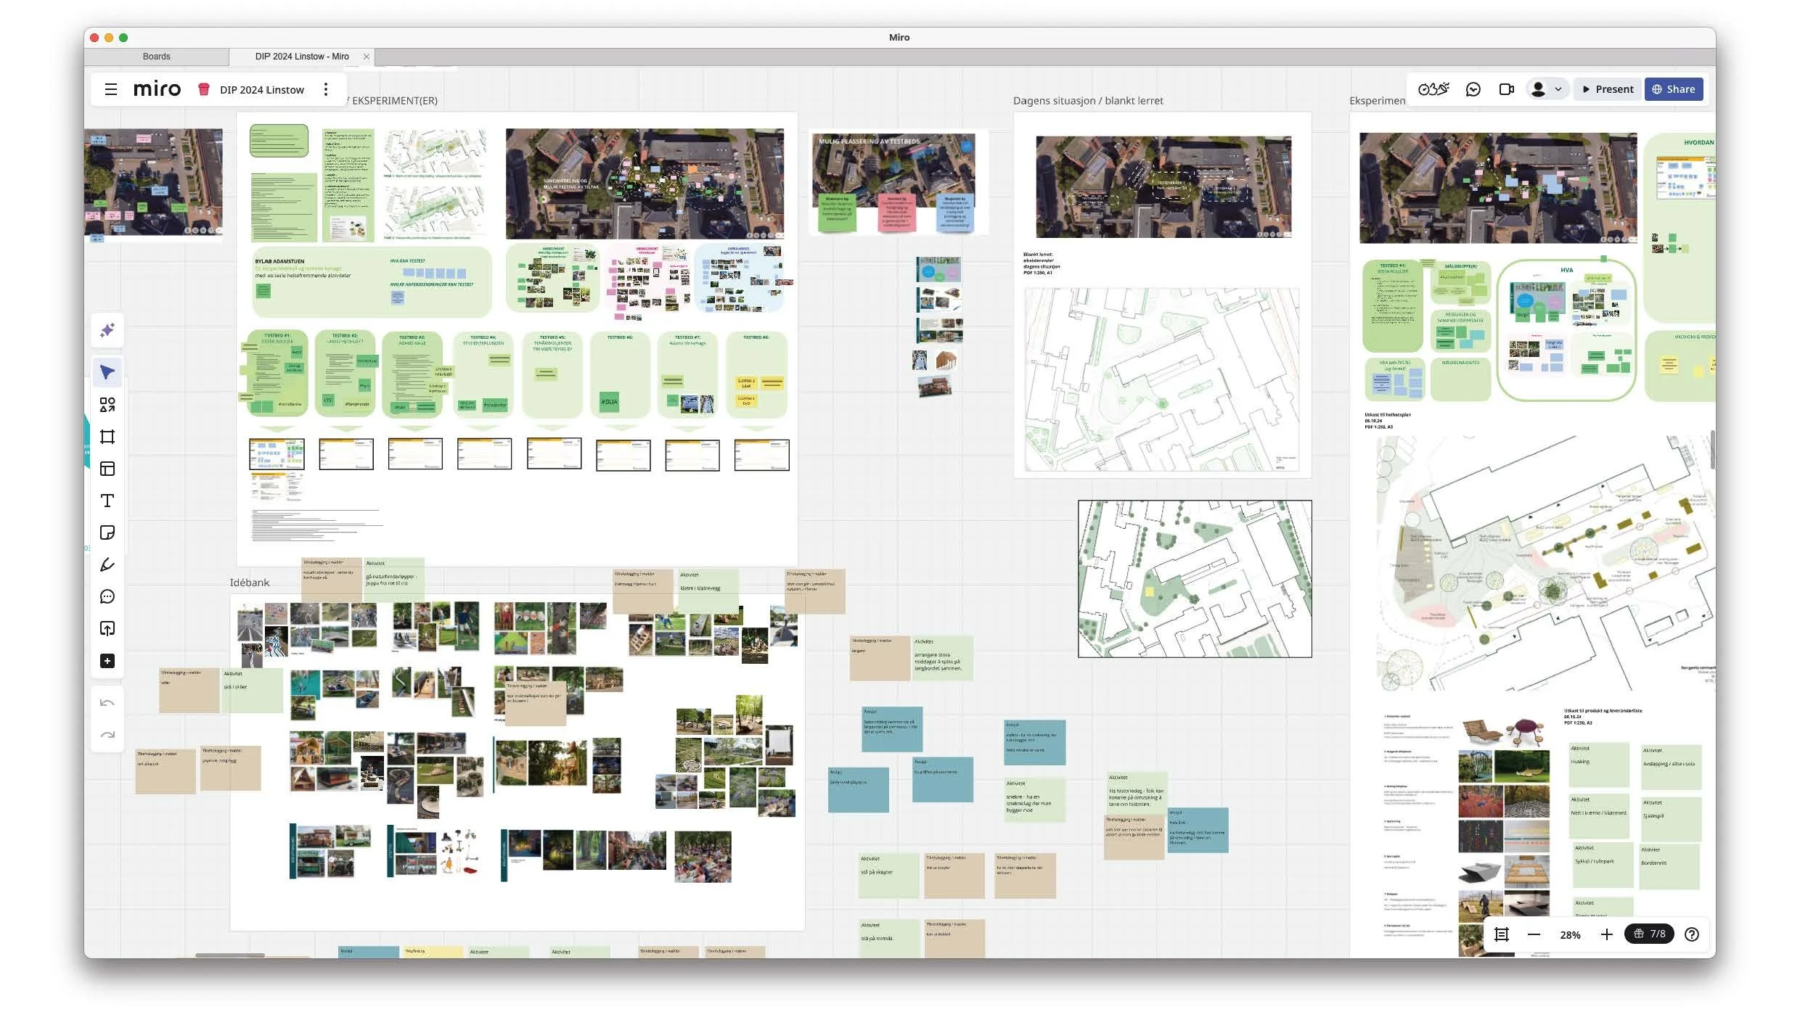Image resolution: width=1800 pixels, height=1012 pixels.
Task: Select the Frame tool
Action: coord(107,437)
